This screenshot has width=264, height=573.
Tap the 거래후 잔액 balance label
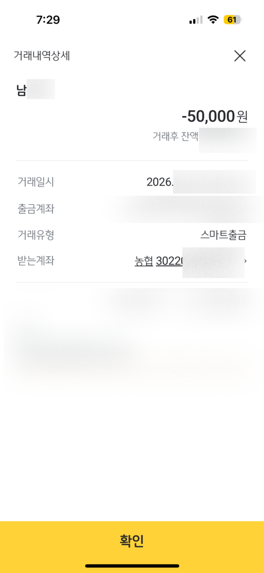175,136
